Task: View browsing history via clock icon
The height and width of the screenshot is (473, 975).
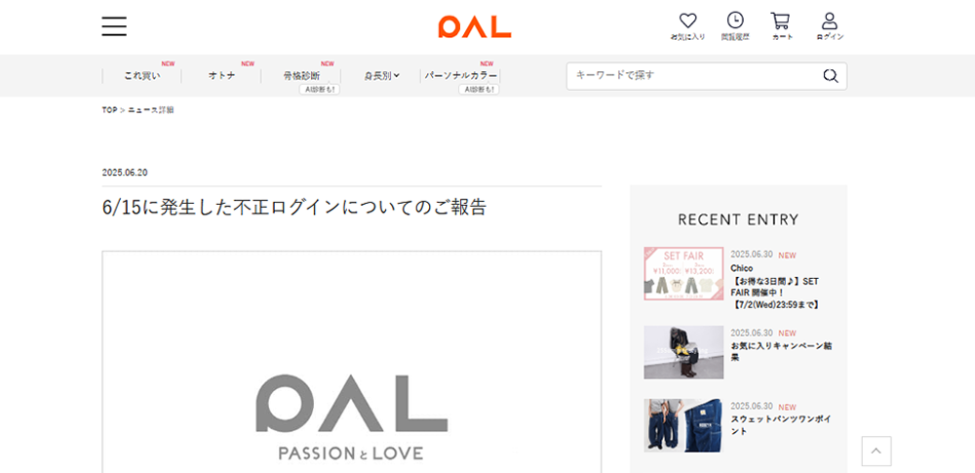Action: [x=735, y=26]
